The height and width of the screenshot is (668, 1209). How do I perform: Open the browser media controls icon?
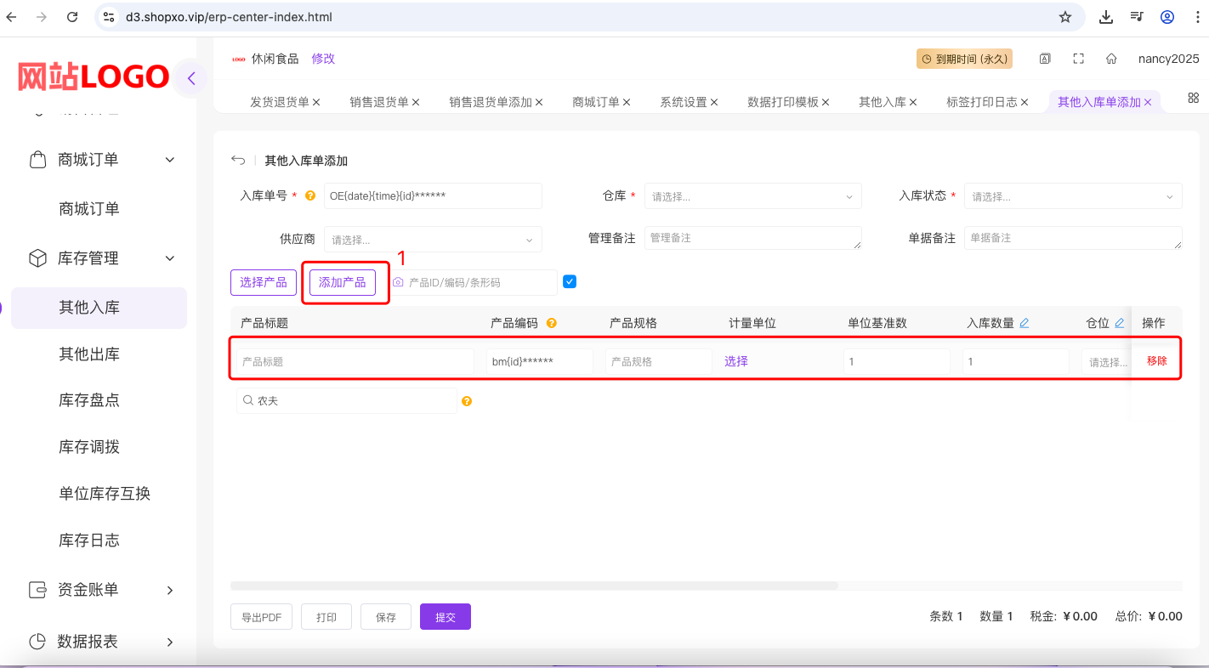tap(1137, 17)
